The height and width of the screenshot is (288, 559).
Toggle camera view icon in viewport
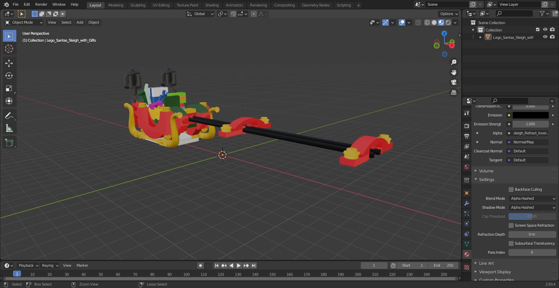click(454, 83)
